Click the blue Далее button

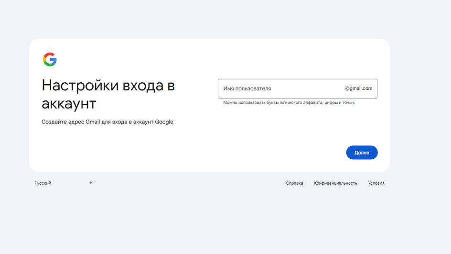coord(362,152)
